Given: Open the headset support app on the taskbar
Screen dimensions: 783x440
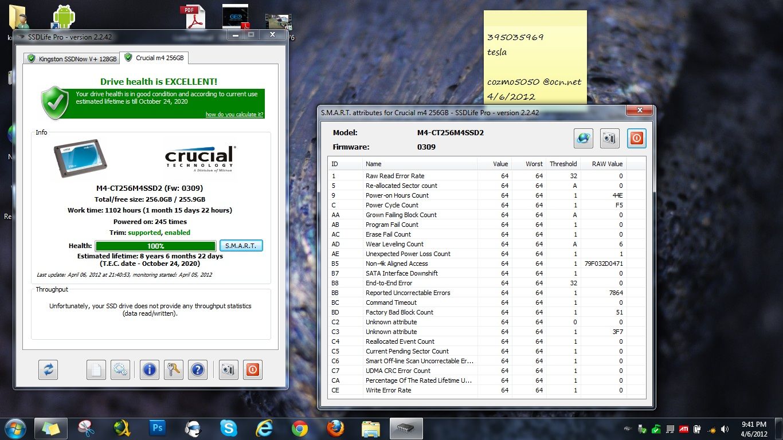Looking at the screenshot, I should click(192, 429).
